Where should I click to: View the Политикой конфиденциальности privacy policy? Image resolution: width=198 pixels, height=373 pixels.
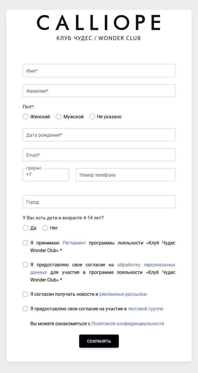(128, 323)
